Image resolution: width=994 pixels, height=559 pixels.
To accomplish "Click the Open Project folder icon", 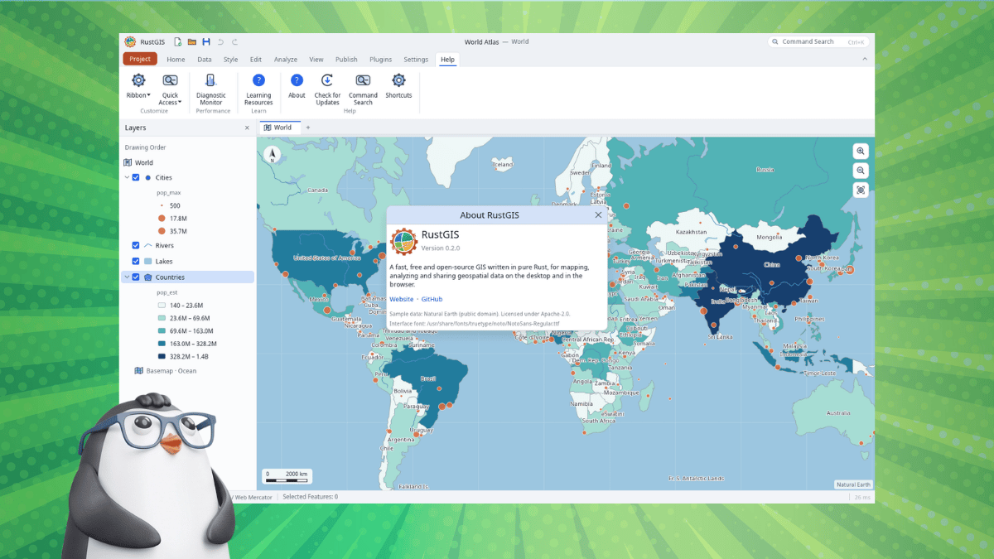I will [191, 41].
